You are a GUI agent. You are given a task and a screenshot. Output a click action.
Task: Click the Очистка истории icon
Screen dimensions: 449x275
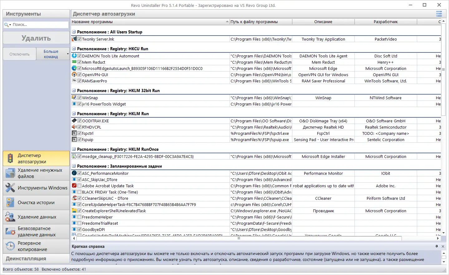click(10, 203)
